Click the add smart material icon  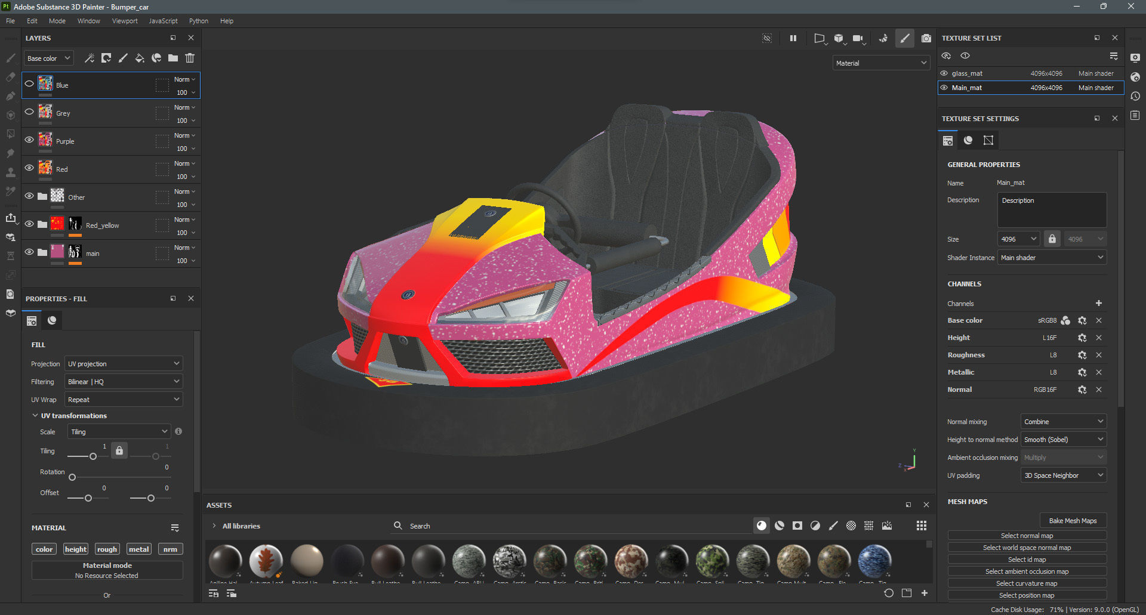coord(156,58)
